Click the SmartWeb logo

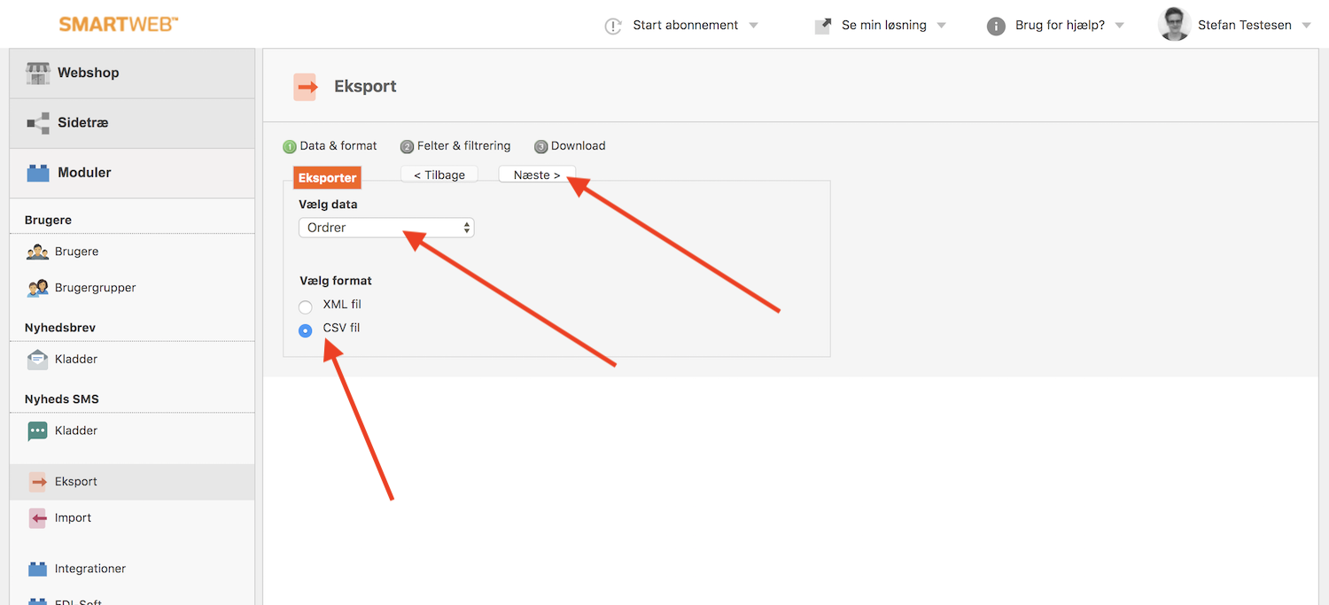(119, 25)
